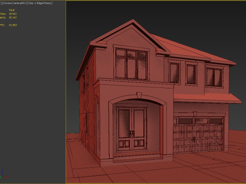The width and height of the screenshot is (246, 184).
Task: Click the Verts count value 30 140
Action: (13, 17)
